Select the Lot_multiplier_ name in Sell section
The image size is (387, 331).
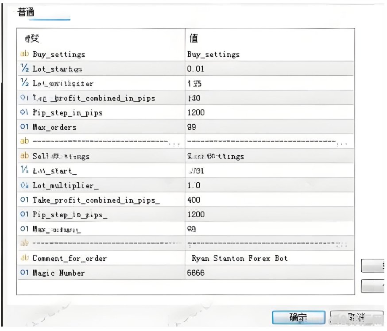pos(66,185)
